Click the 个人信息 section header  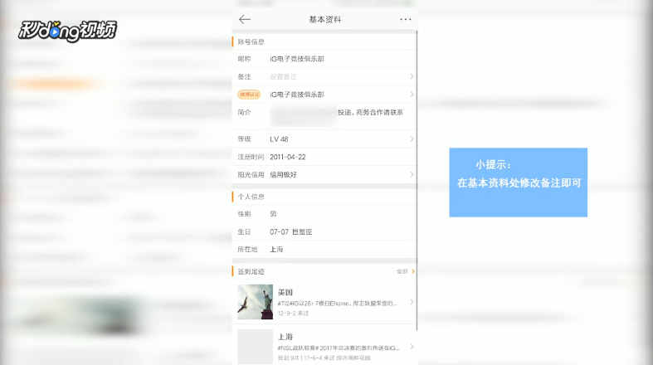pyautogui.click(x=251, y=197)
